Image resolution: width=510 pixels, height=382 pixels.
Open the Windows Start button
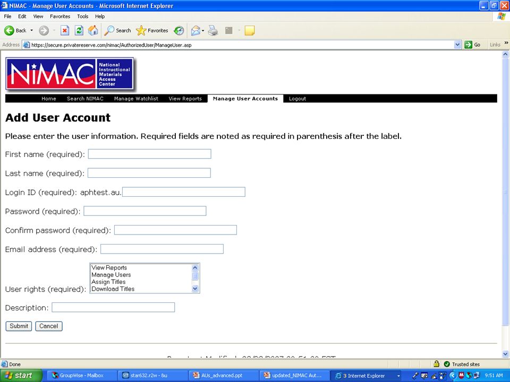click(21, 376)
